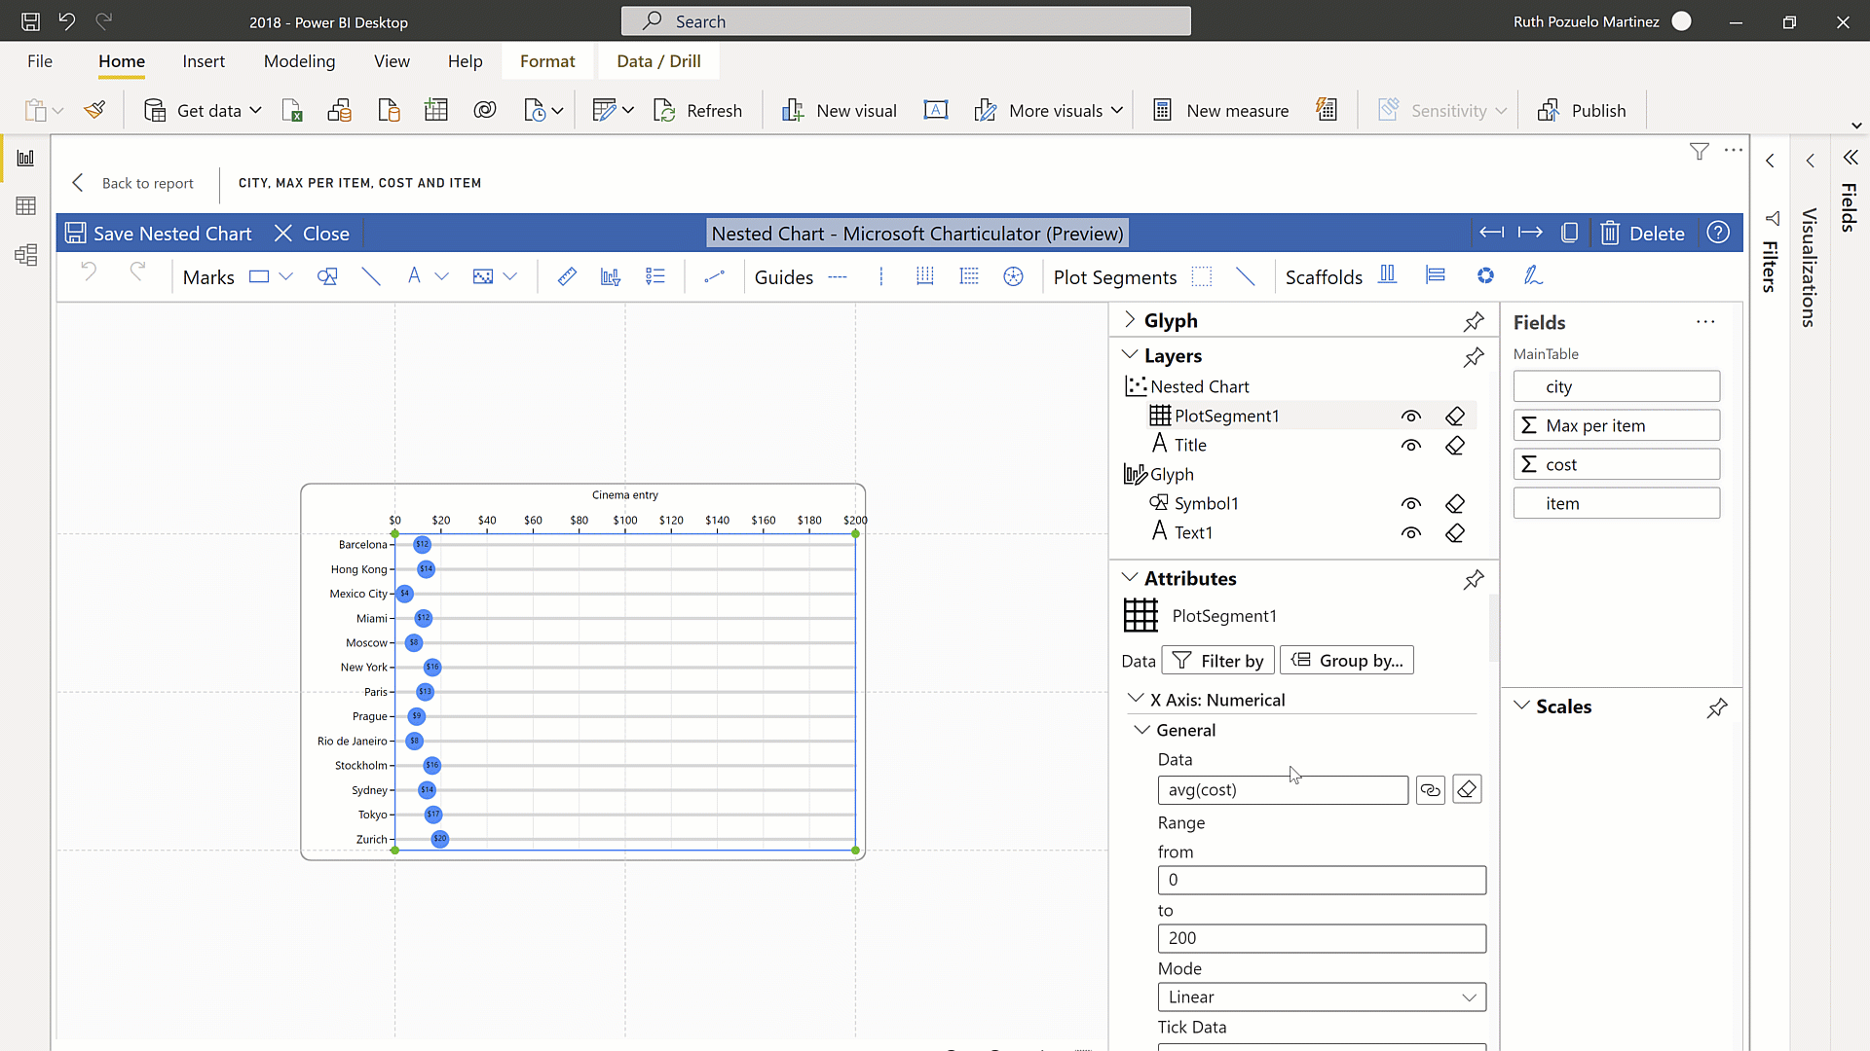Insert a Horizontal Line guide
Screen dimensions: 1870x1051
tap(838, 276)
